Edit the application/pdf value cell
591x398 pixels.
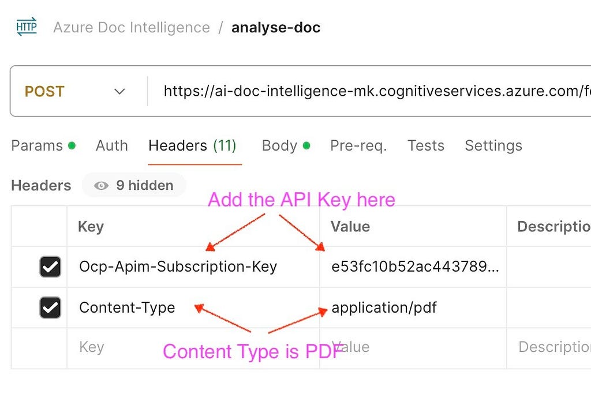pyautogui.click(x=413, y=307)
